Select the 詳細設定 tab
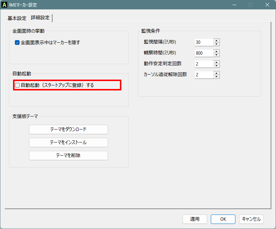Image resolution: width=276 pixels, height=229 pixels. (40, 18)
